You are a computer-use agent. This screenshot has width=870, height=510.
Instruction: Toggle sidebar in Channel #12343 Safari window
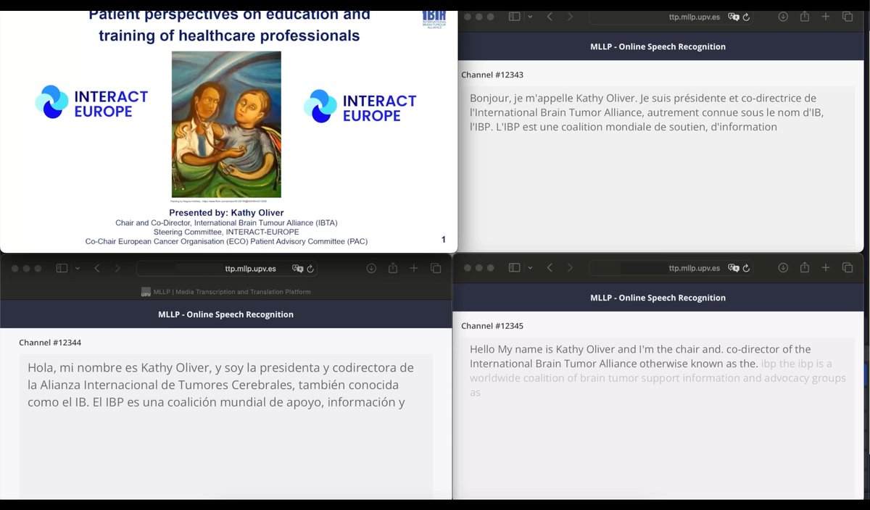click(x=514, y=17)
